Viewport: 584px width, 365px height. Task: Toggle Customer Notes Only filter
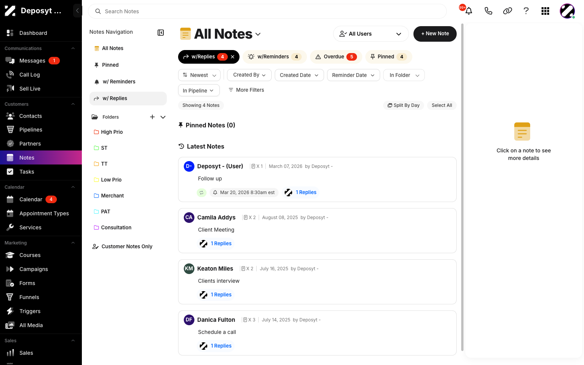tap(122, 246)
